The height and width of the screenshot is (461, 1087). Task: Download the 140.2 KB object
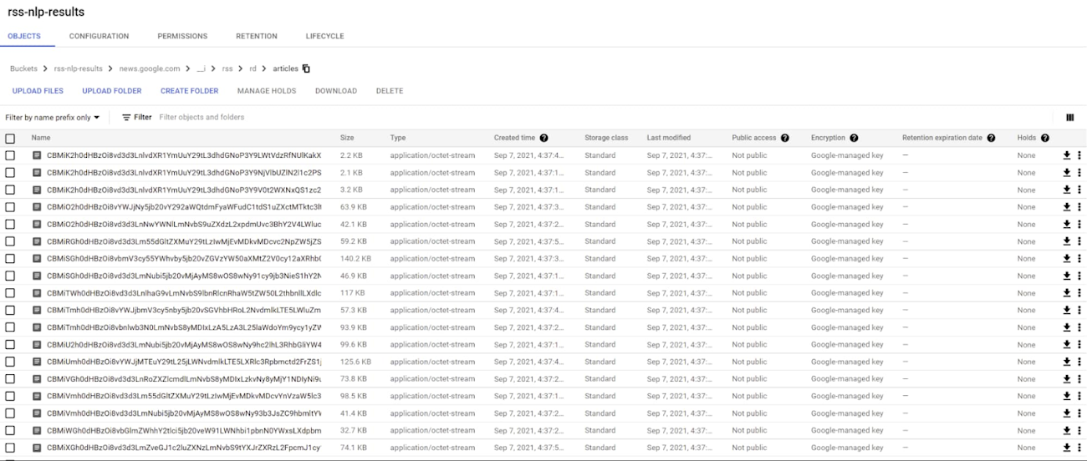1067,259
